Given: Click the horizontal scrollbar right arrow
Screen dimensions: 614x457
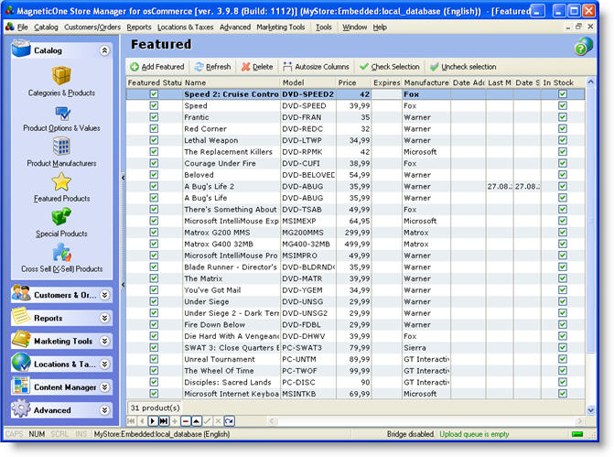Looking at the screenshot, I should tap(580, 421).
